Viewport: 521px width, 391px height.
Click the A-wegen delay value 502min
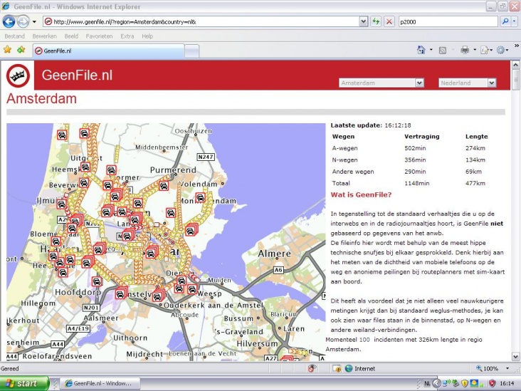point(415,148)
